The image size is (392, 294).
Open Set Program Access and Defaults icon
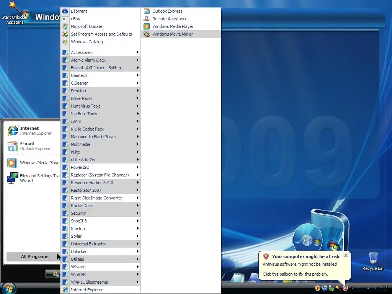coord(65,34)
